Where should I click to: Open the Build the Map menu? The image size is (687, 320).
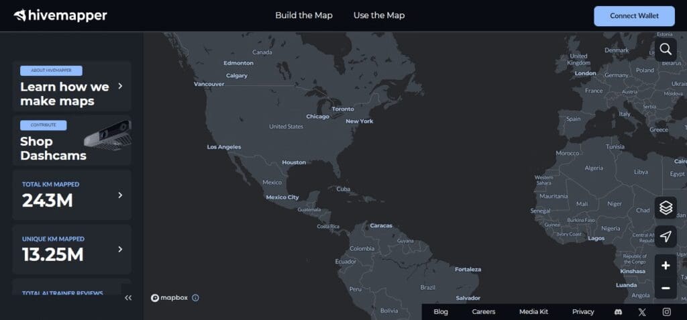coord(304,15)
